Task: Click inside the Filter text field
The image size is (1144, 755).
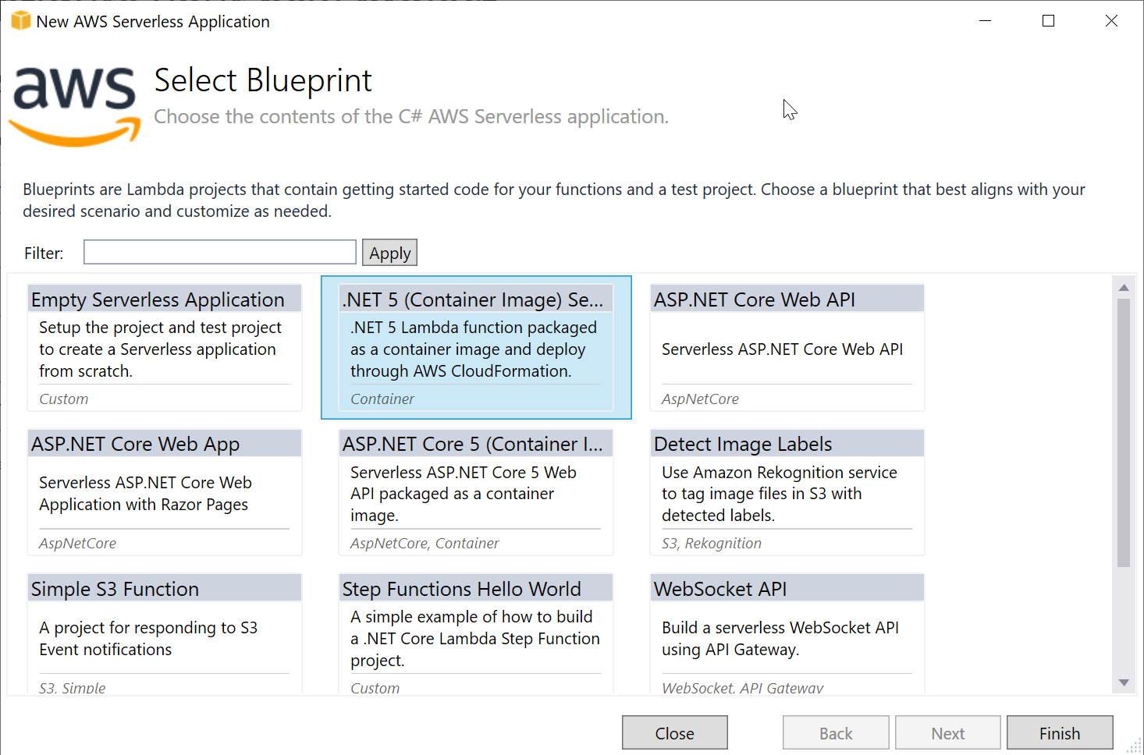Action: click(x=220, y=252)
